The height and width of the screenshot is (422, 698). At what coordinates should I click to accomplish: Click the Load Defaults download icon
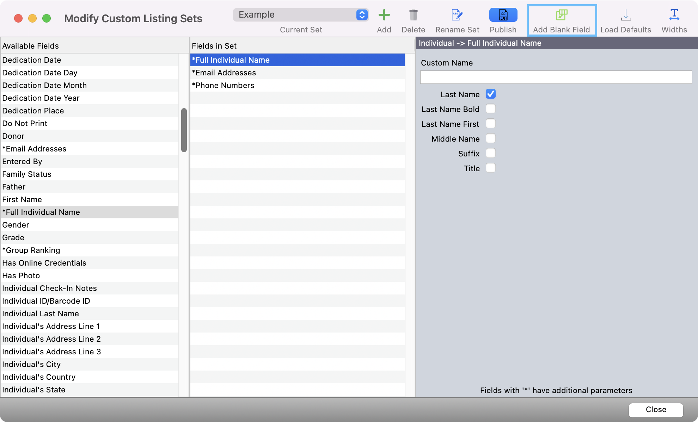tap(626, 15)
